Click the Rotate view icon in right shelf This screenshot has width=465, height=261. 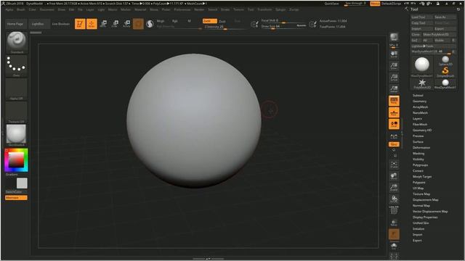394,199
